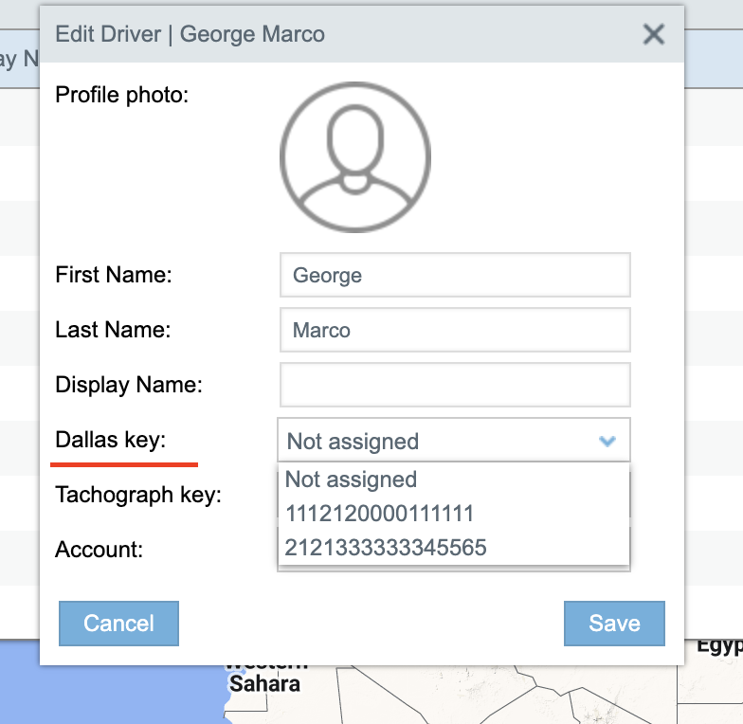The image size is (743, 724).
Task: Click the First Name field containing George
Action: 455,276
